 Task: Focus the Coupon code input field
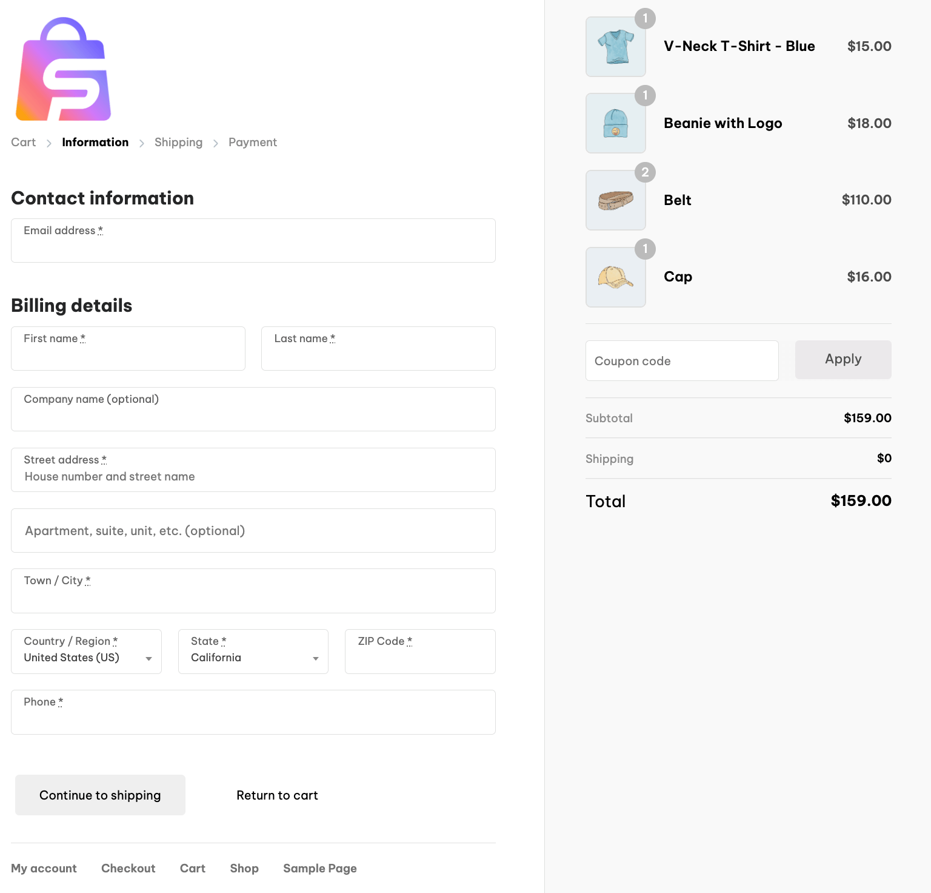681,360
